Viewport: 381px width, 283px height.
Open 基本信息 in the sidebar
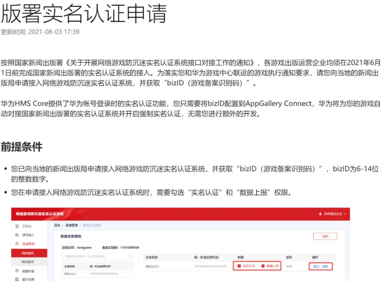[x=28, y=279]
